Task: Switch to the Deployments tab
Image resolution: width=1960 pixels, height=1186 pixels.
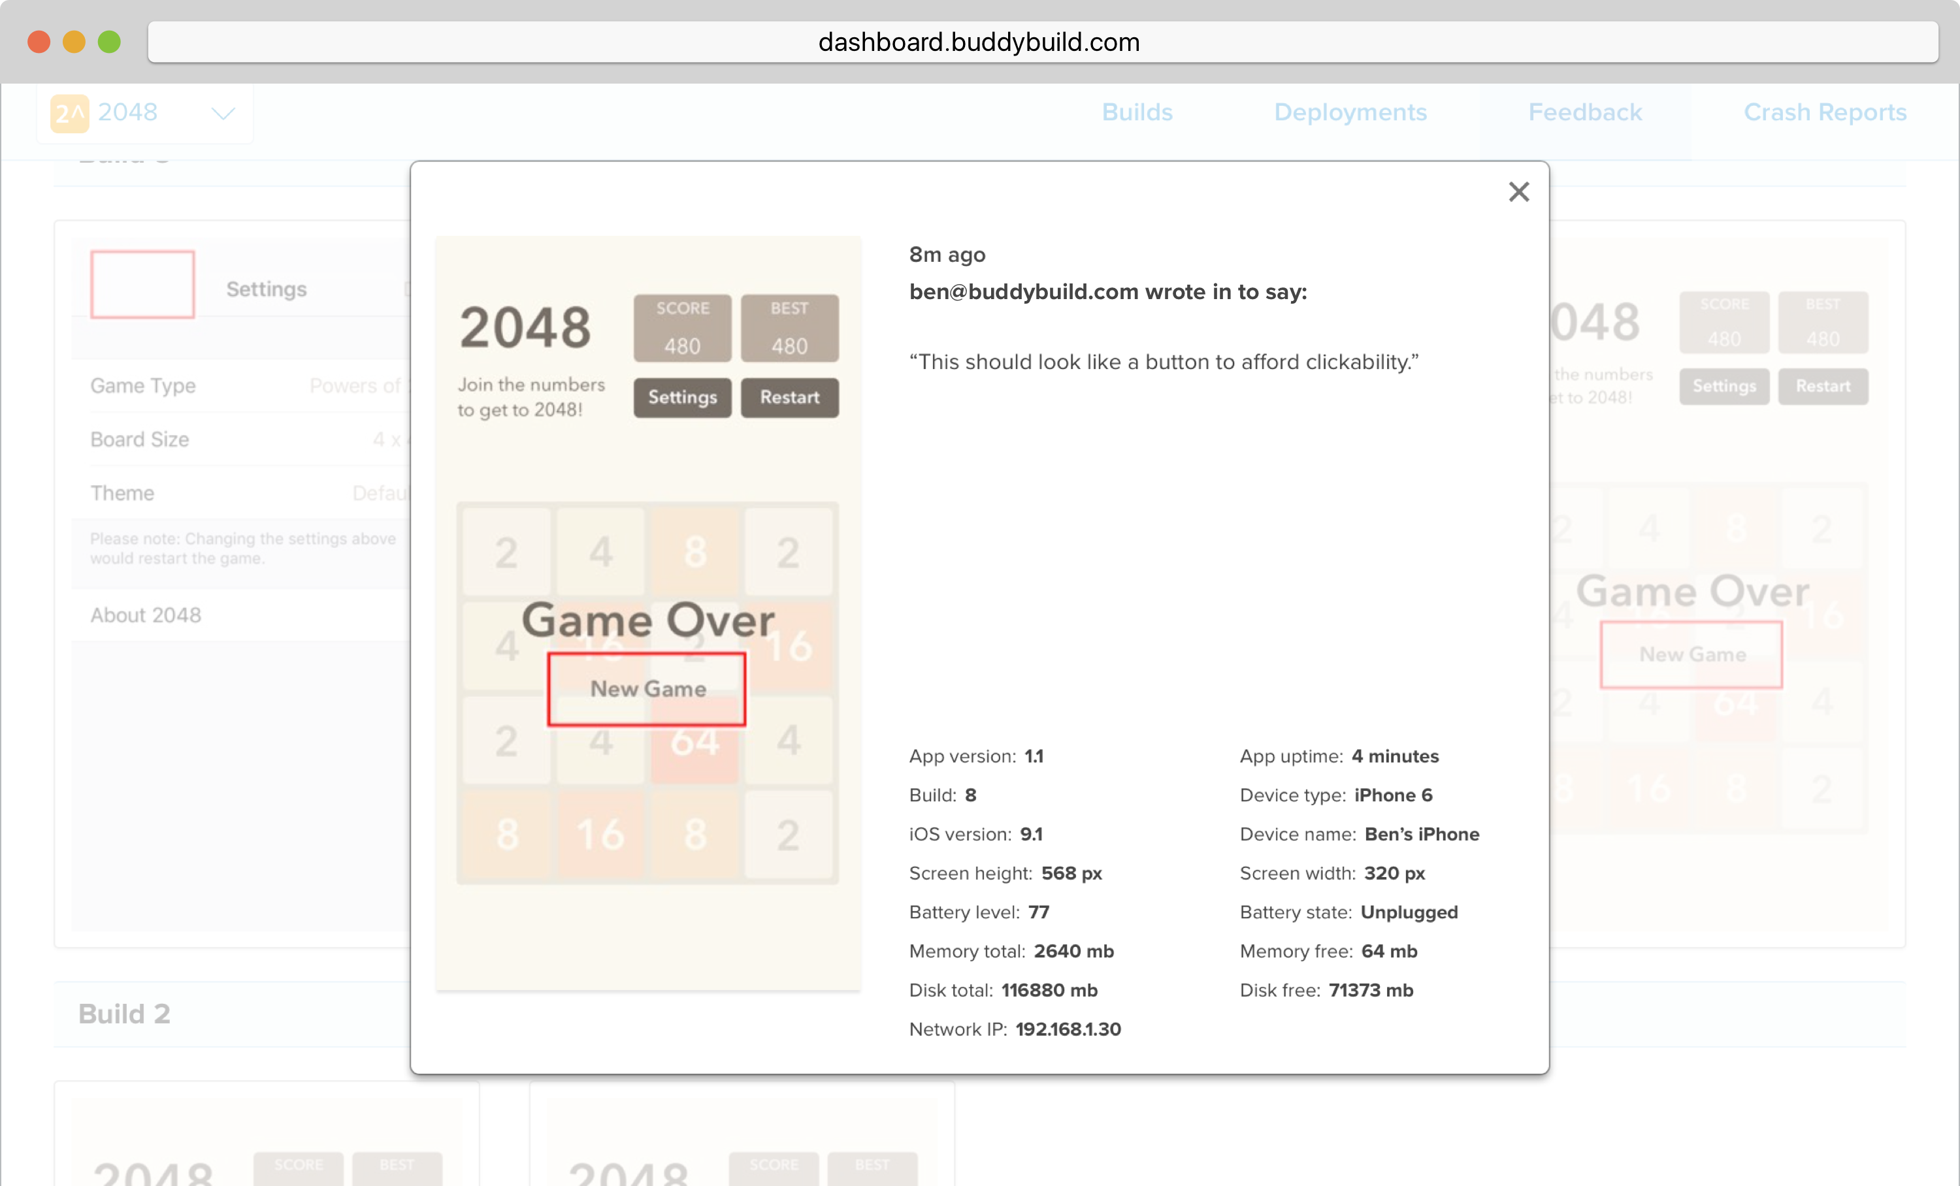Action: point(1350,112)
